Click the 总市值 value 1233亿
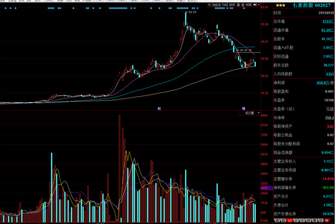Screen dimensions: 335x224 click(328, 21)
